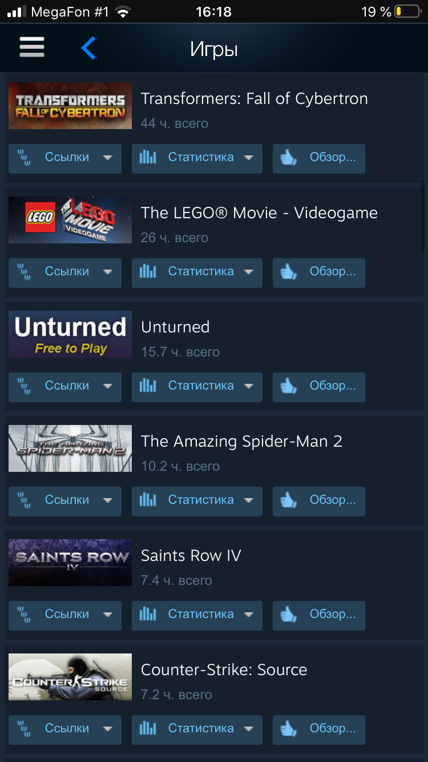The image size is (428, 762).
Task: Tap the blue back arrow
Action: point(88,49)
